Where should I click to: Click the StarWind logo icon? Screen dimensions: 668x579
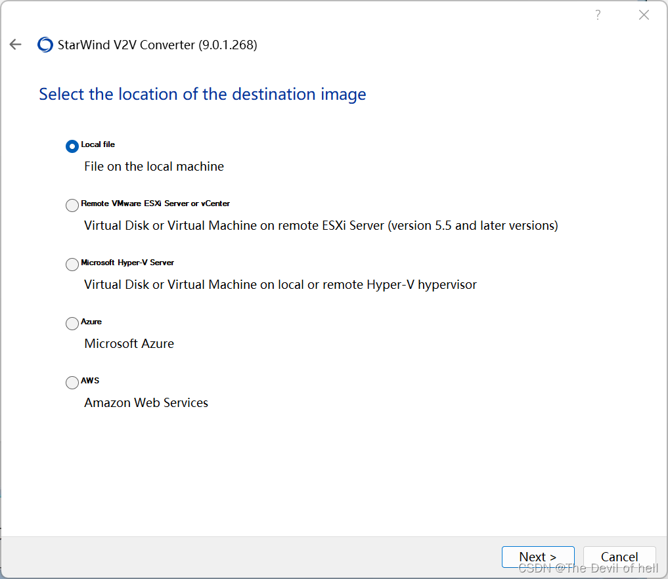(45, 45)
